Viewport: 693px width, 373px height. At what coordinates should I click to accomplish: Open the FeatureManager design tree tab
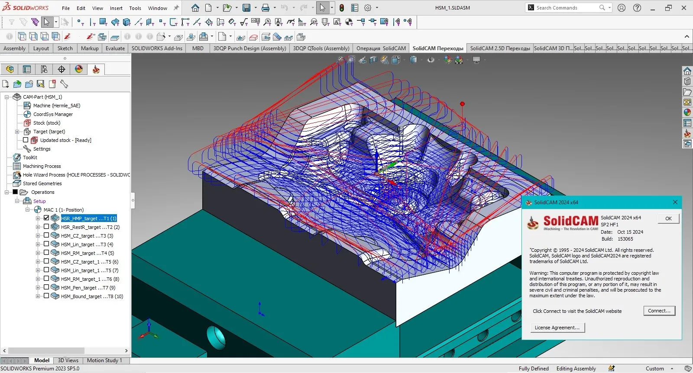10,69
